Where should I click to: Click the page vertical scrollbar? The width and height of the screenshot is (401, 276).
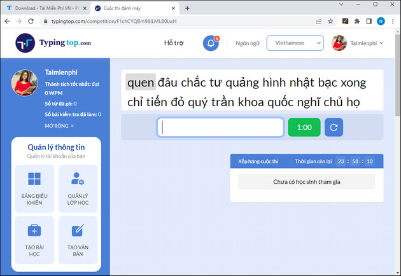coord(398,76)
